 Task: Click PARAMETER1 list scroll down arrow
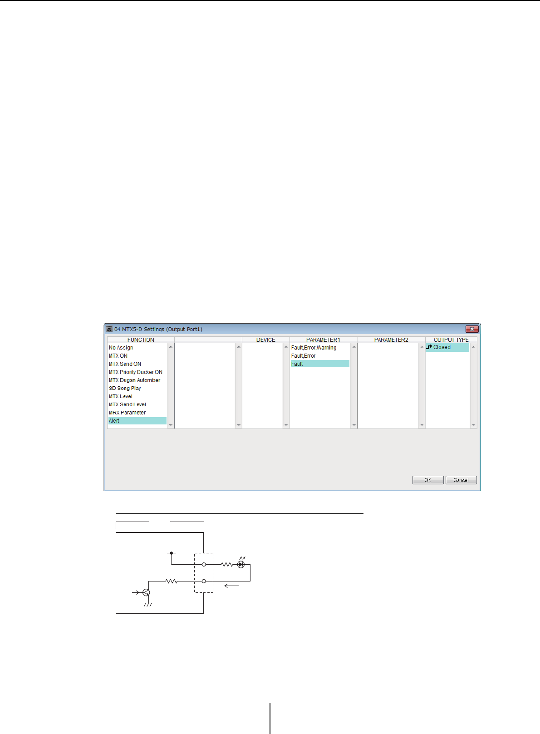(x=354, y=425)
